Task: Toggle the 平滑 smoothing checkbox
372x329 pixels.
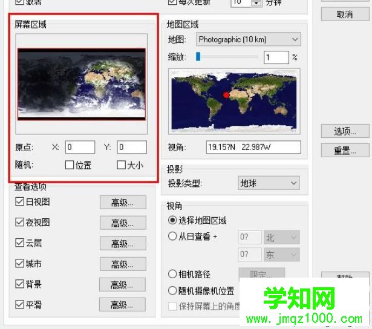Action: tap(20, 304)
